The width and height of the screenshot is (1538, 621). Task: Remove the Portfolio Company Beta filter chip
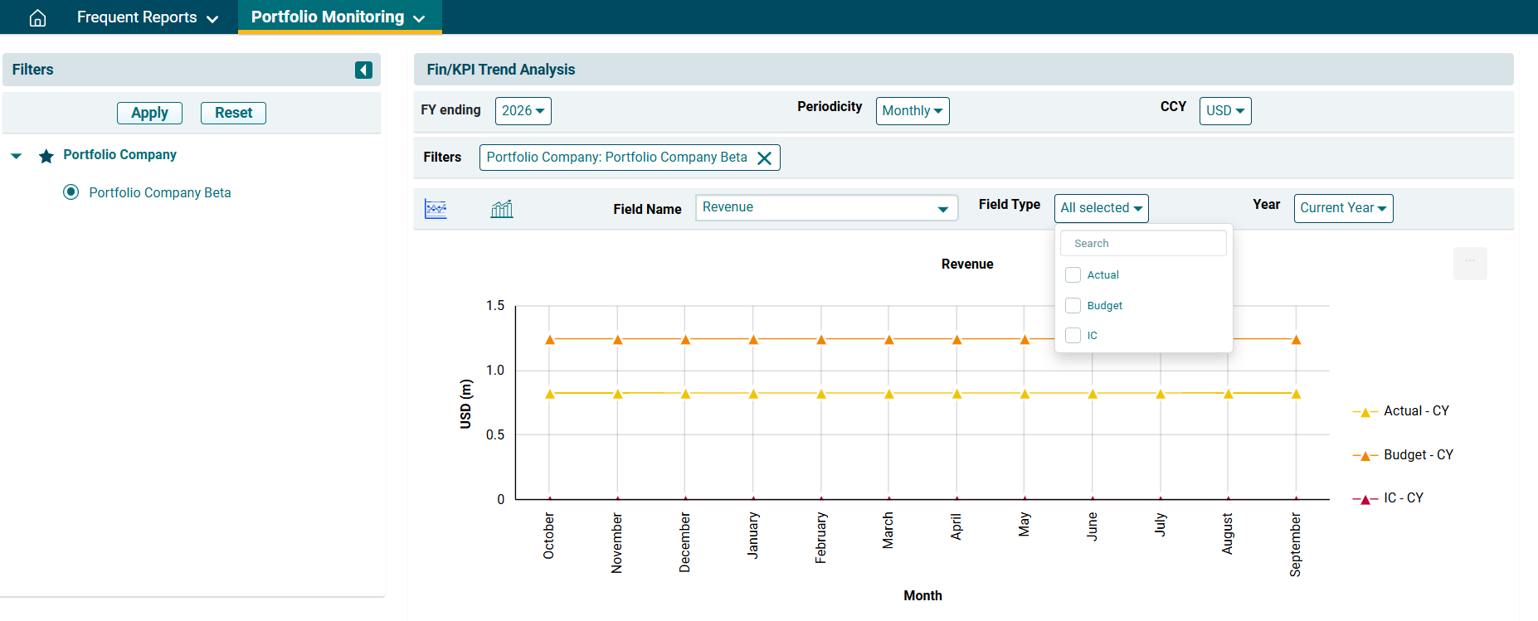pos(764,158)
